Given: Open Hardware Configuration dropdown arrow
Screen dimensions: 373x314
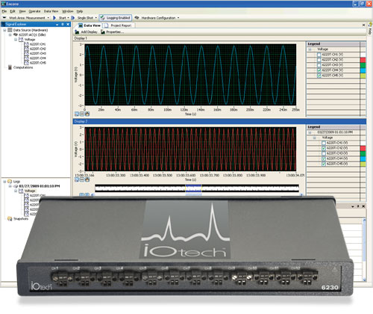Looking at the screenshot, I should [x=178, y=18].
